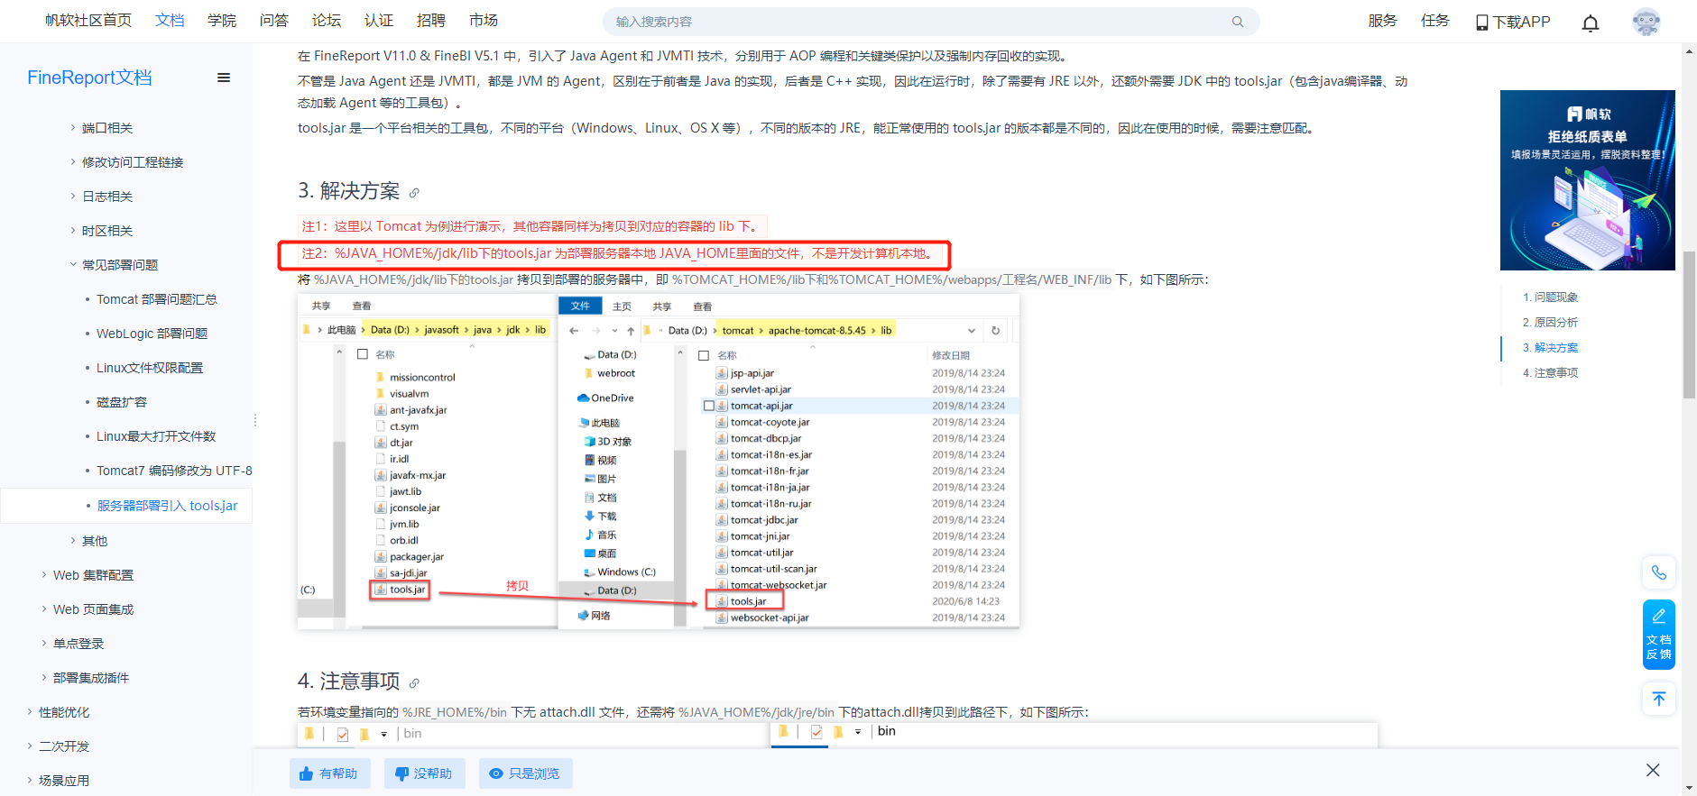Open the 论坛 nav item

pyautogui.click(x=327, y=21)
